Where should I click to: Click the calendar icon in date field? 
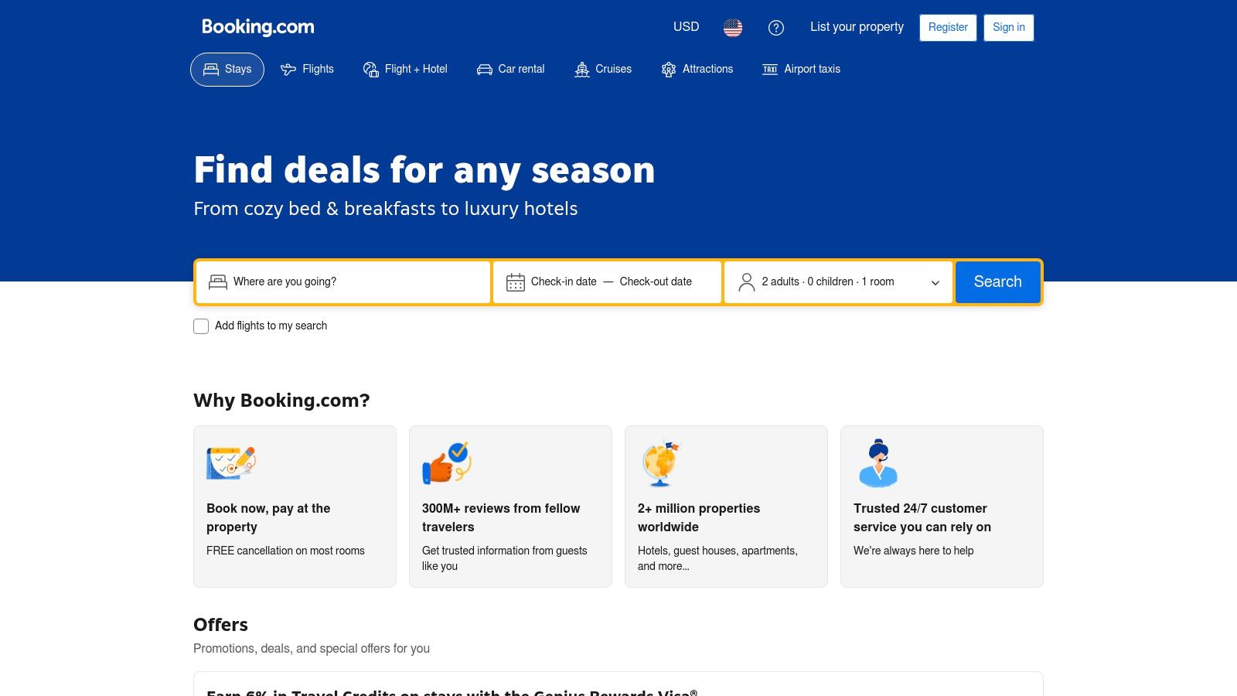[515, 282]
